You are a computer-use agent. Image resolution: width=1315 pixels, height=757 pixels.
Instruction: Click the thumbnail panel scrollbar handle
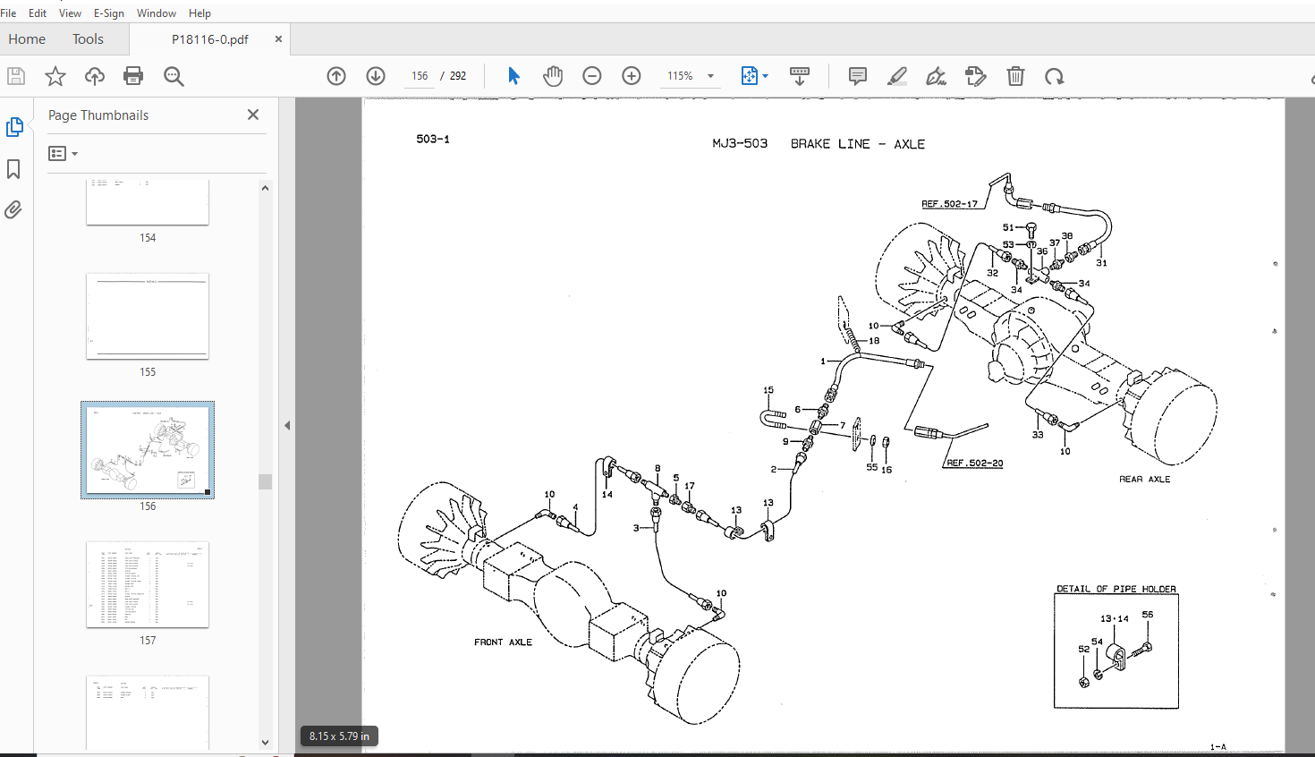(265, 481)
